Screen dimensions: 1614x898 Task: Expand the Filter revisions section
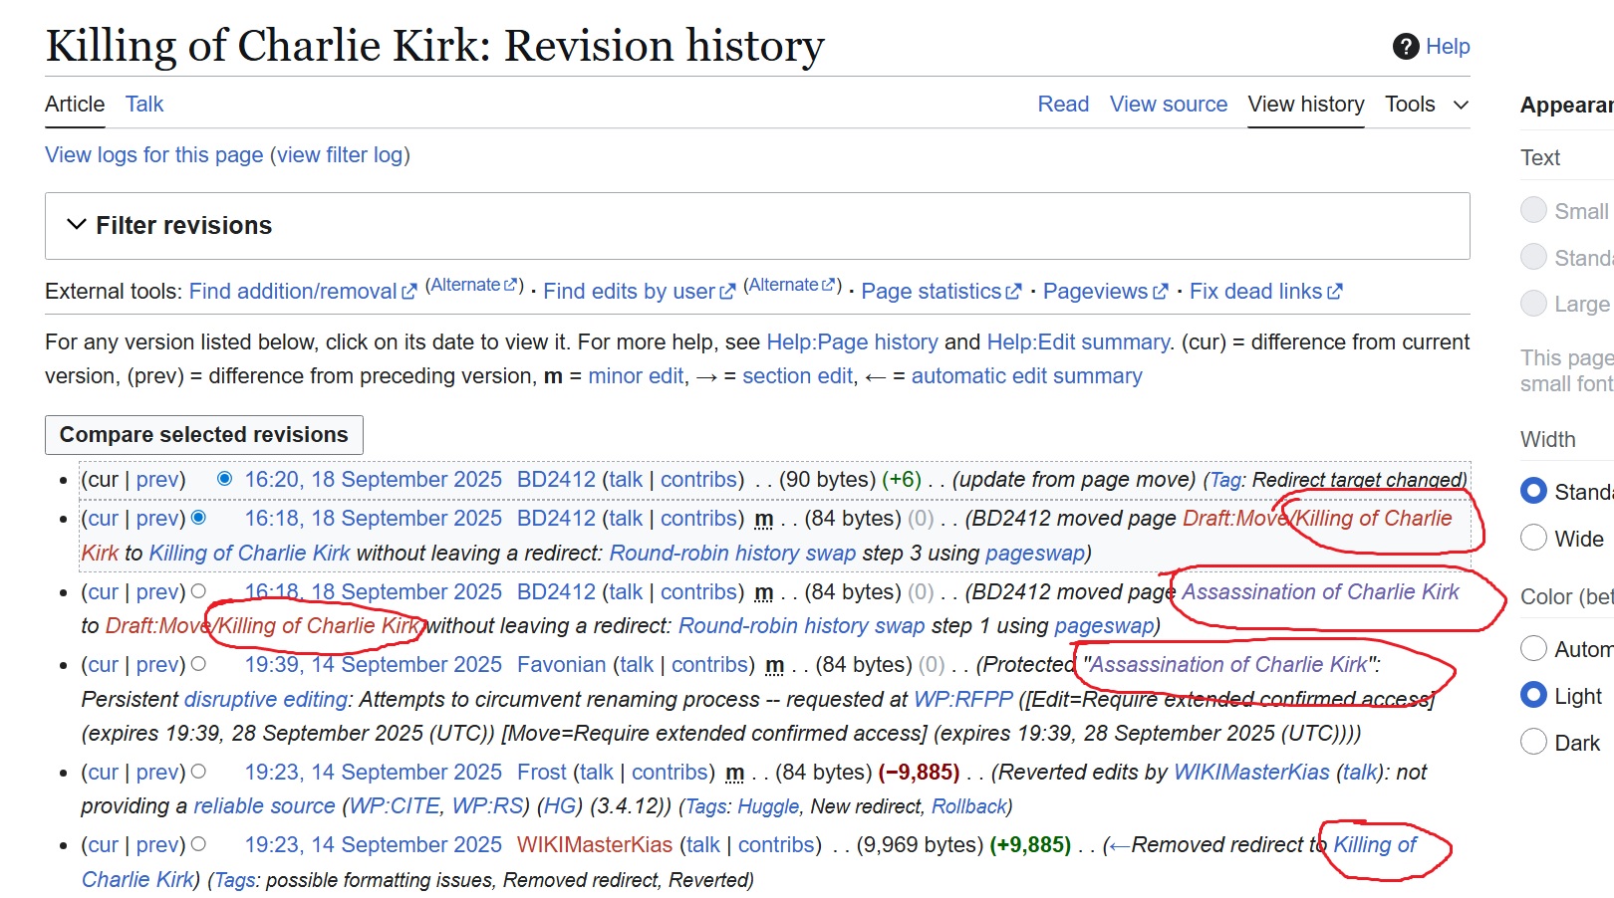coord(757,226)
